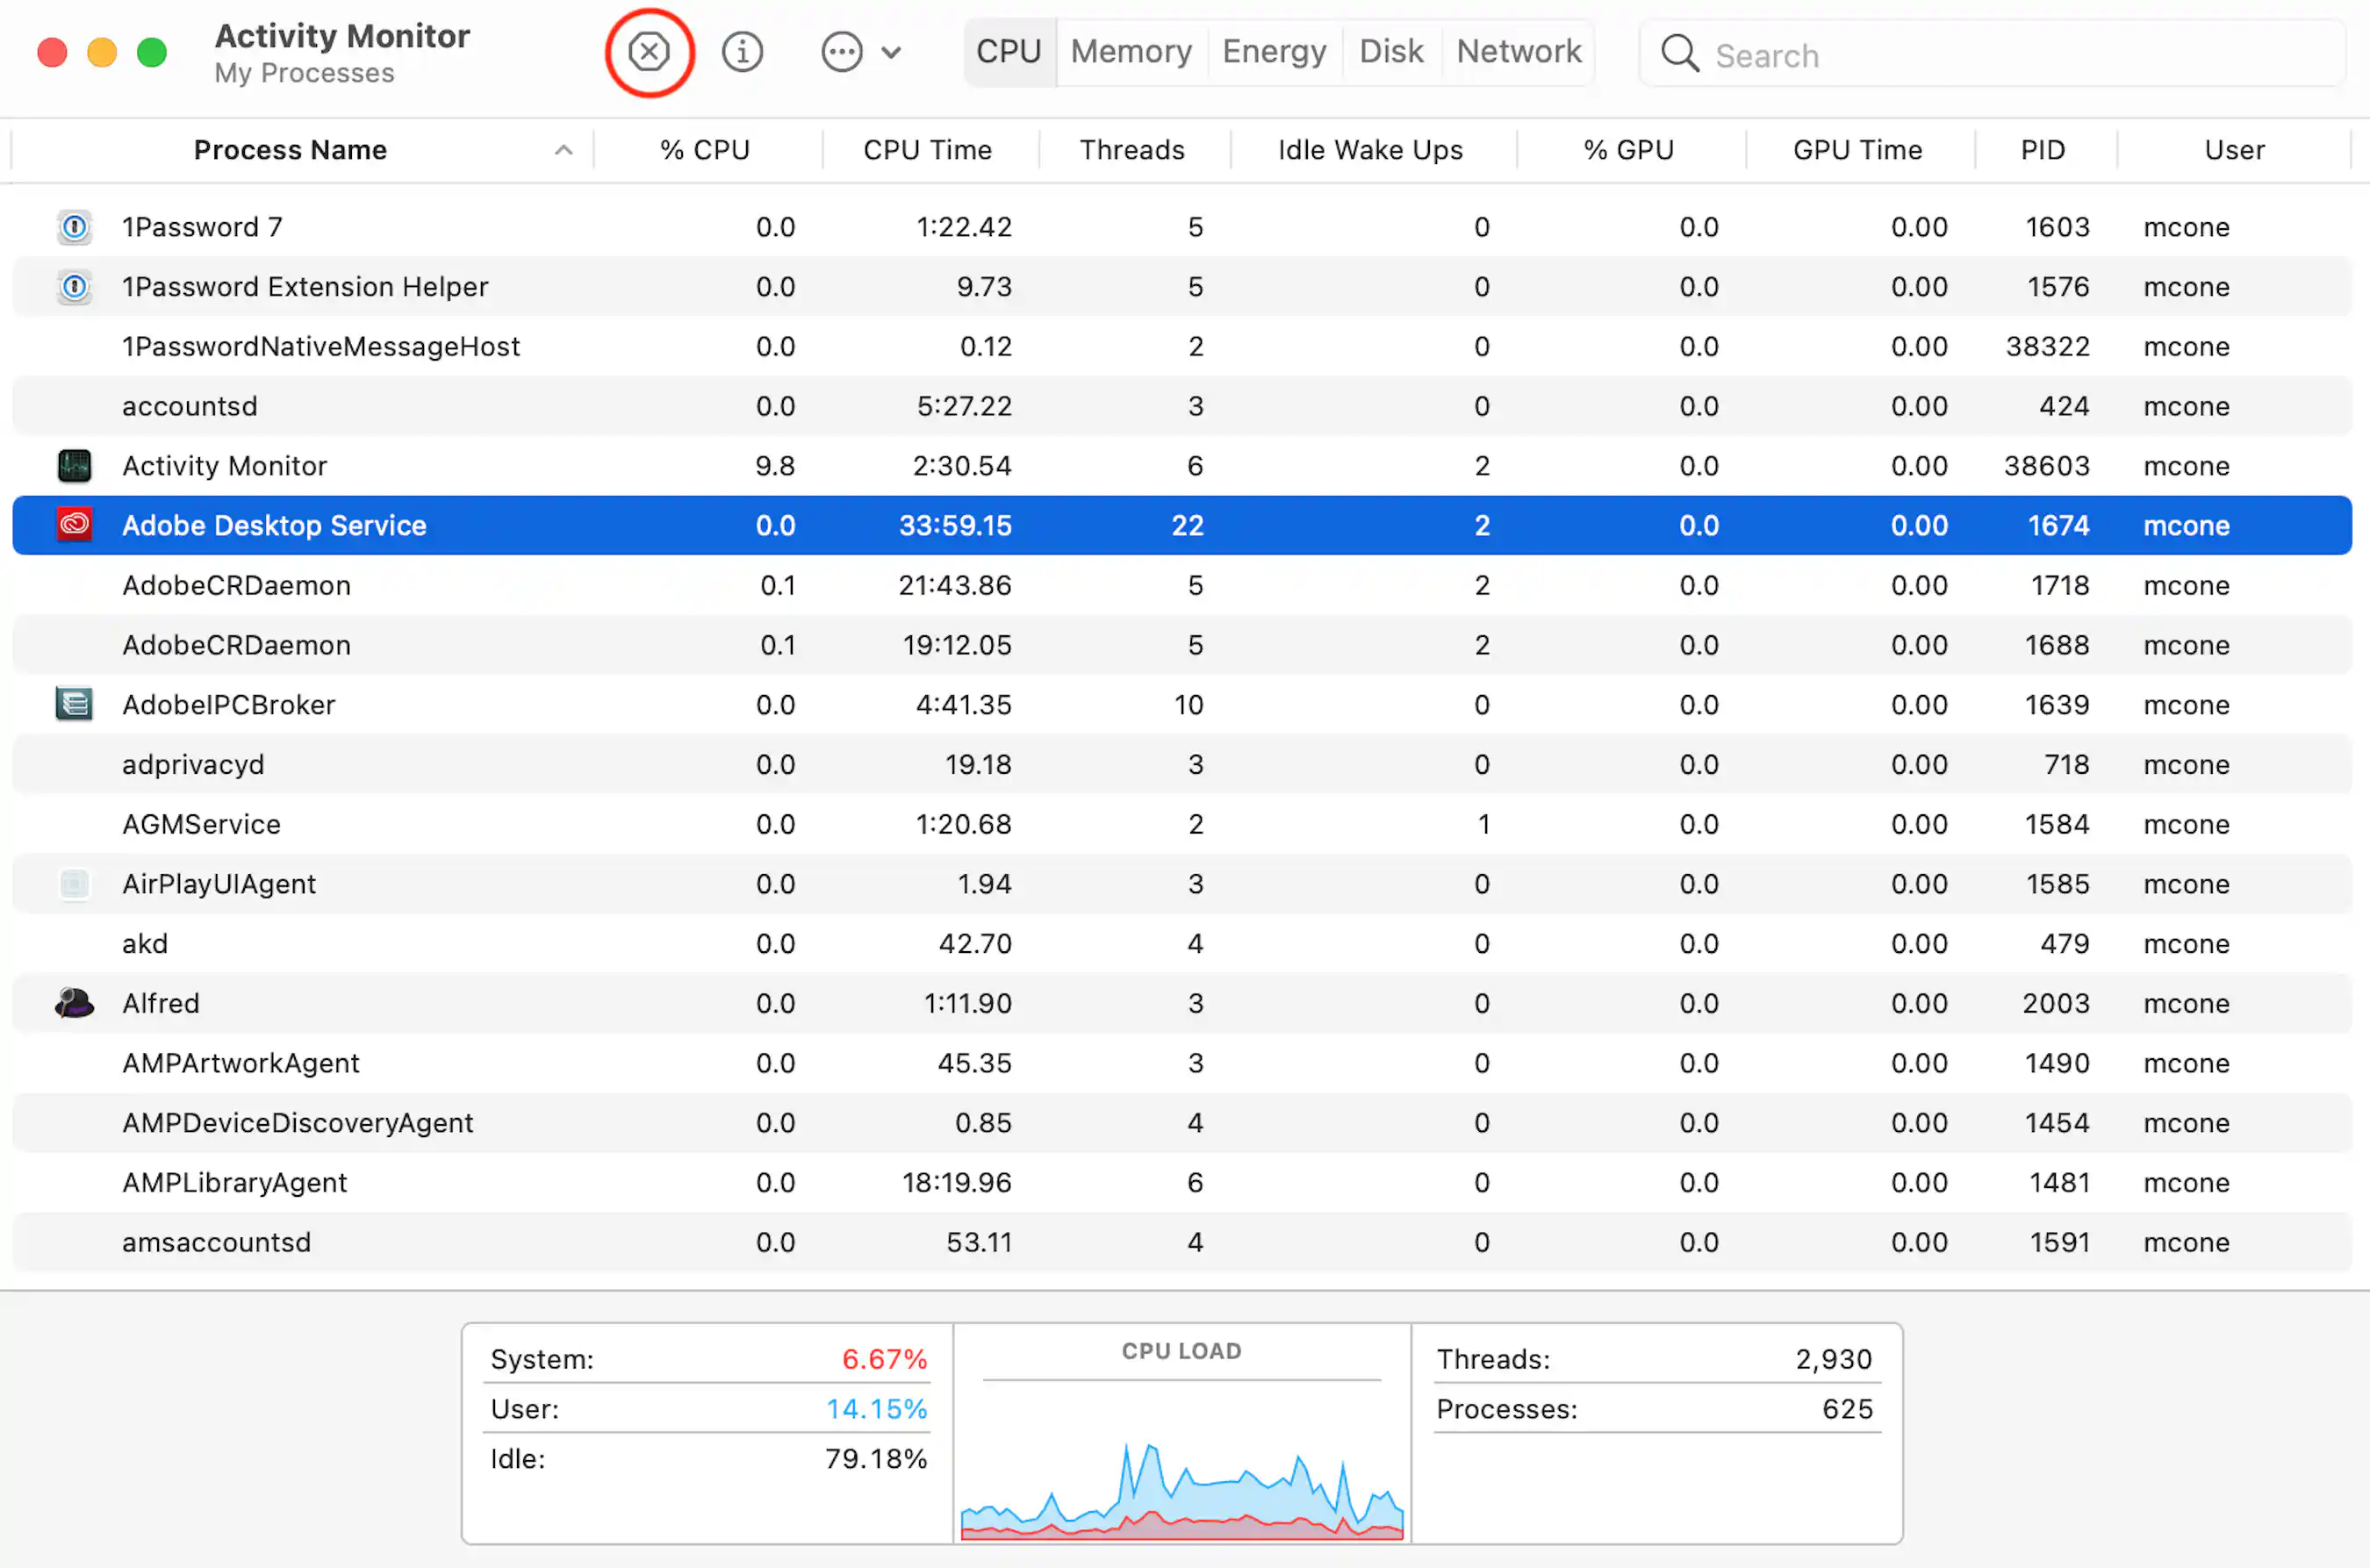Screen dimensions: 2370x1568
Task: Sort processes by the Threads column
Action: [x=1132, y=150]
